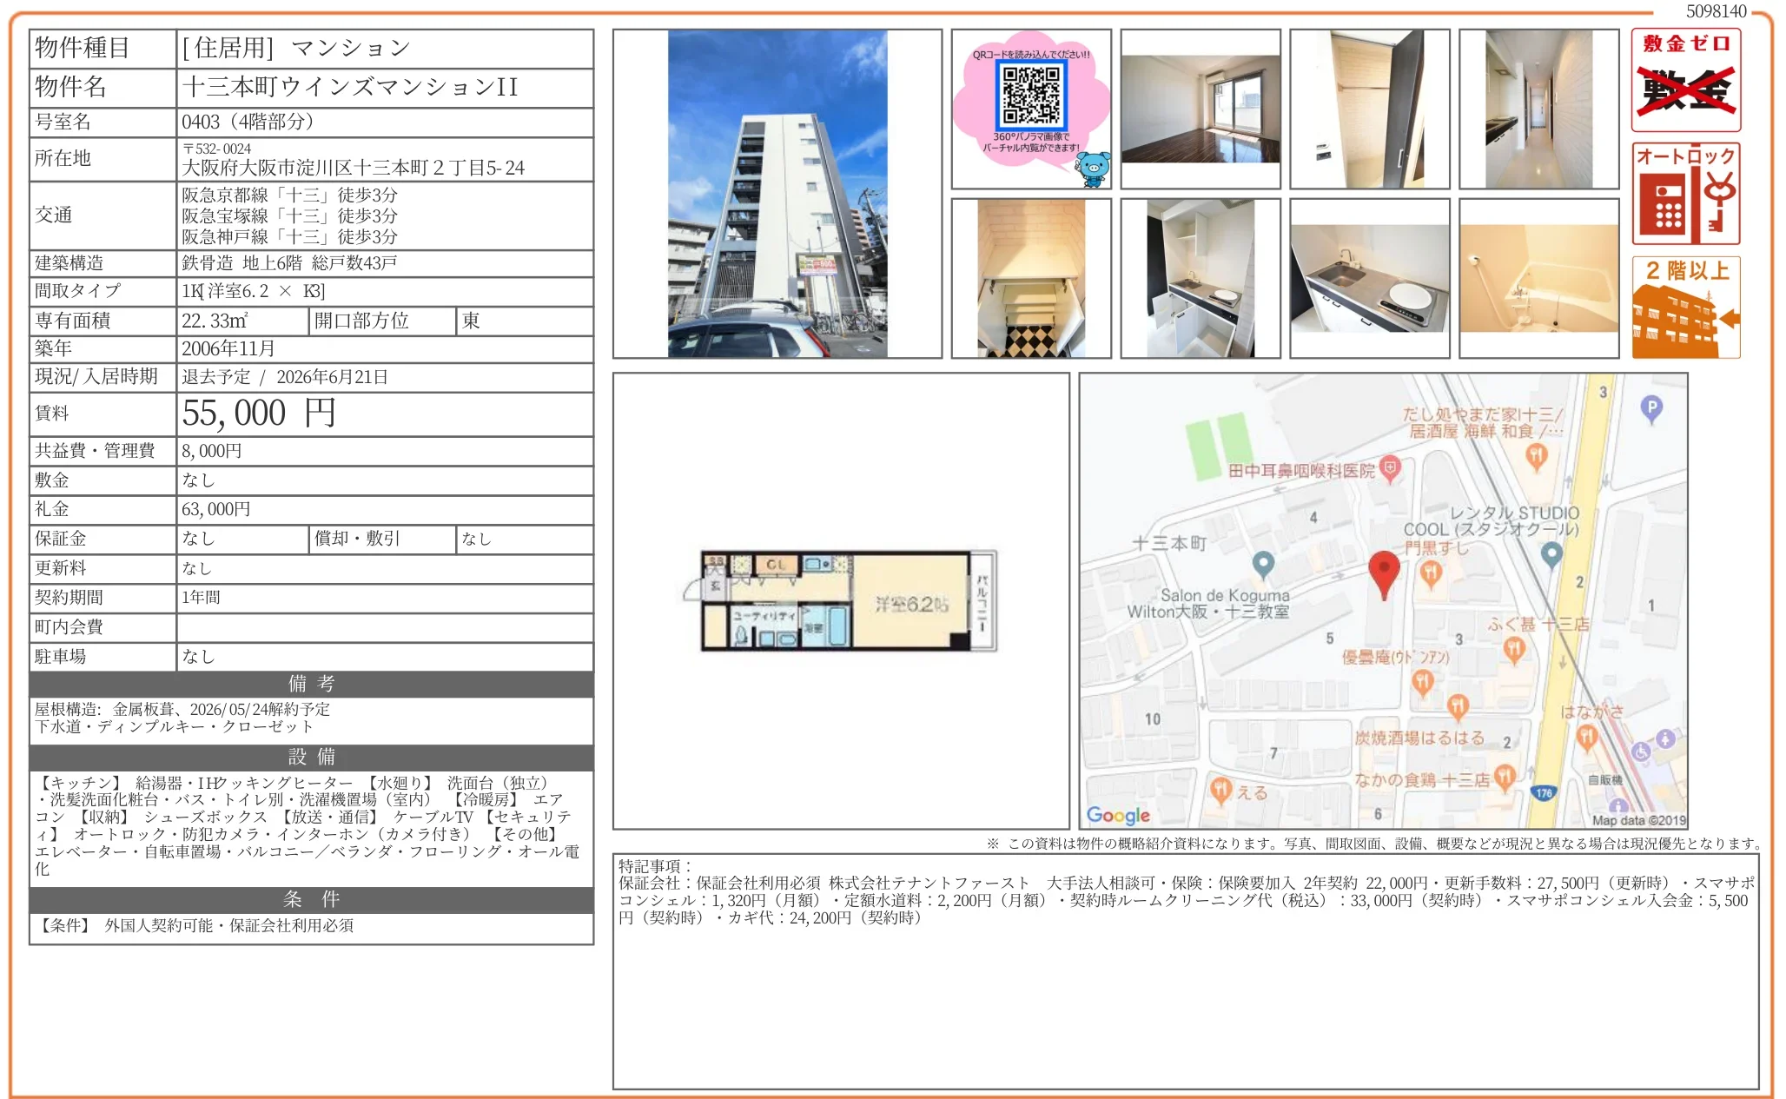
Task: Open the building exterior photo
Action: pyautogui.click(x=777, y=193)
